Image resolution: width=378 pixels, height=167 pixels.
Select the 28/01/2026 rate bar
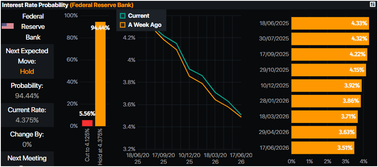(326, 101)
